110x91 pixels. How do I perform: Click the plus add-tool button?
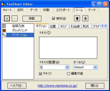7,18
